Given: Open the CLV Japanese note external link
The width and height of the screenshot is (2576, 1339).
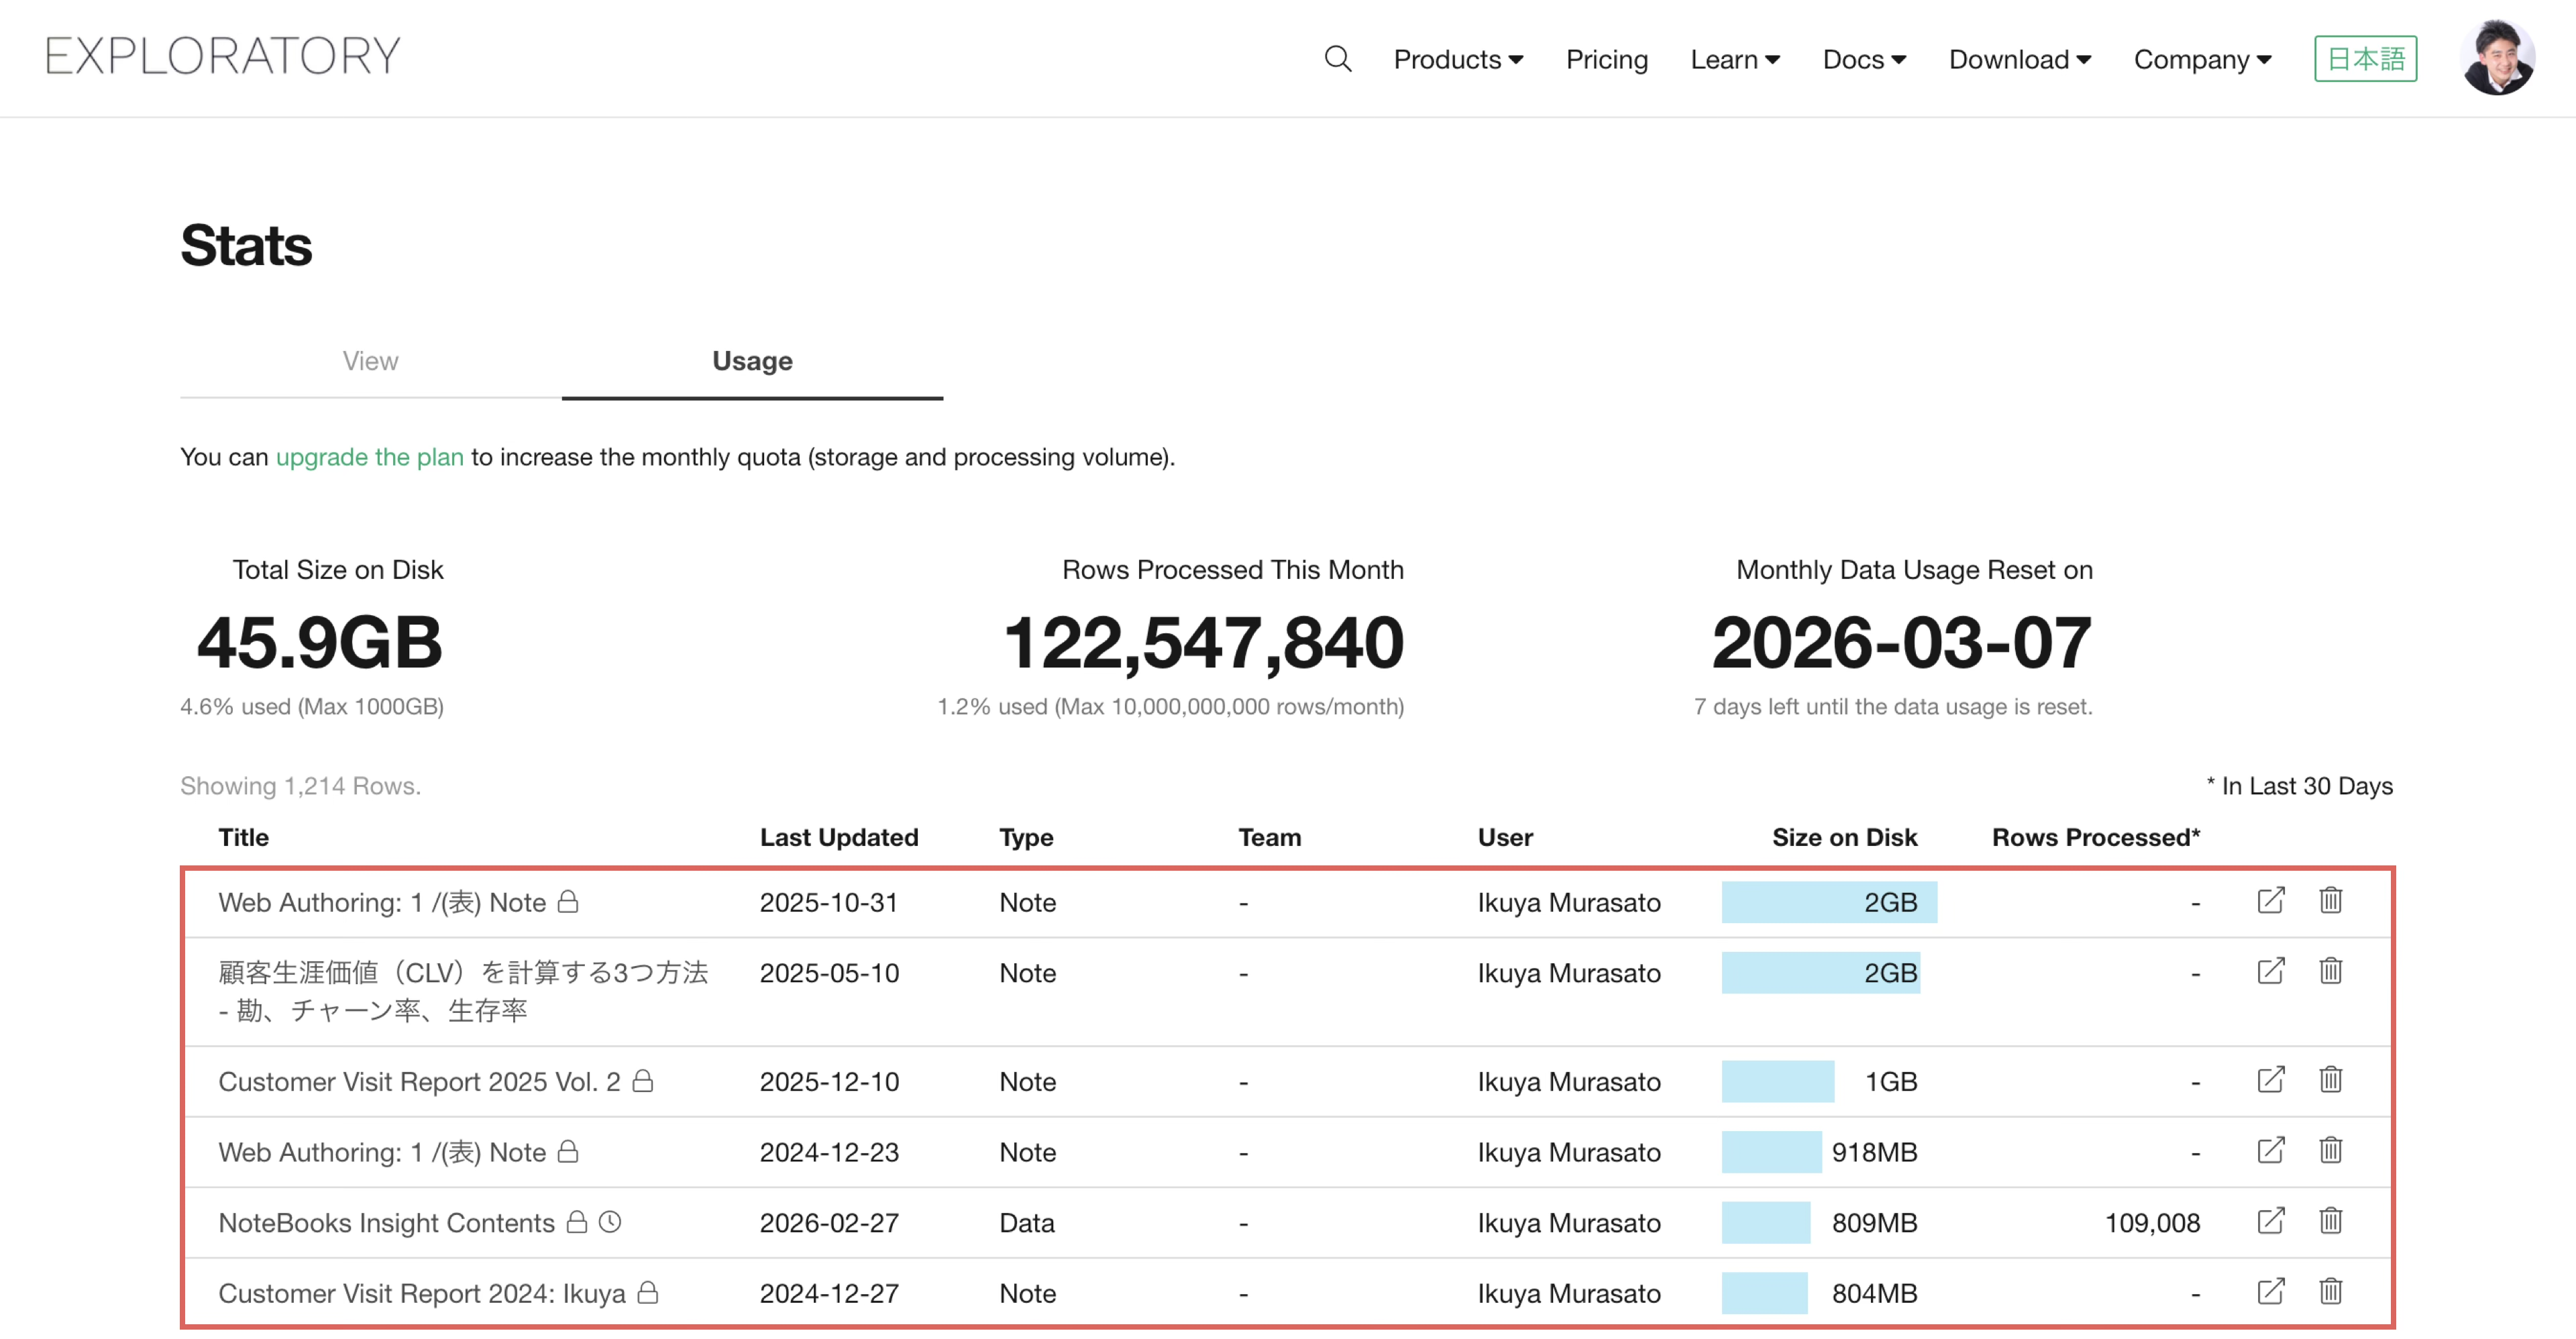Looking at the screenshot, I should tap(2270, 971).
